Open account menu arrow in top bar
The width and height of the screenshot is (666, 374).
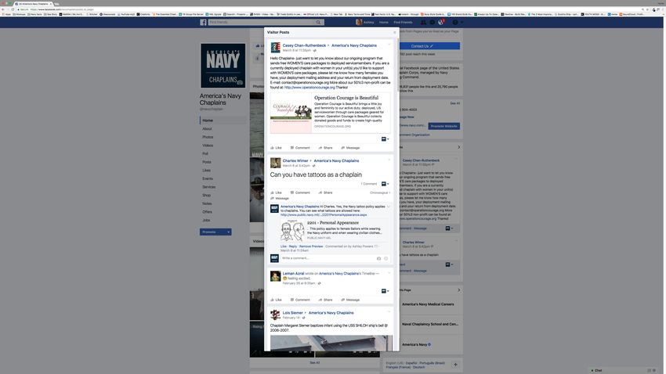[462, 23]
